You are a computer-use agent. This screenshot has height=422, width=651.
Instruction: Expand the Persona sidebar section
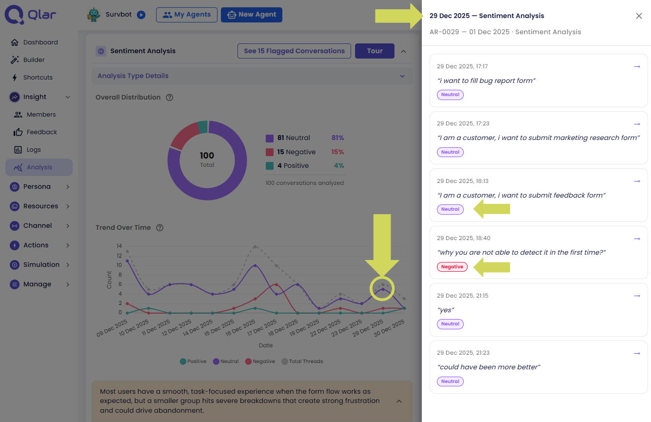pyautogui.click(x=68, y=187)
